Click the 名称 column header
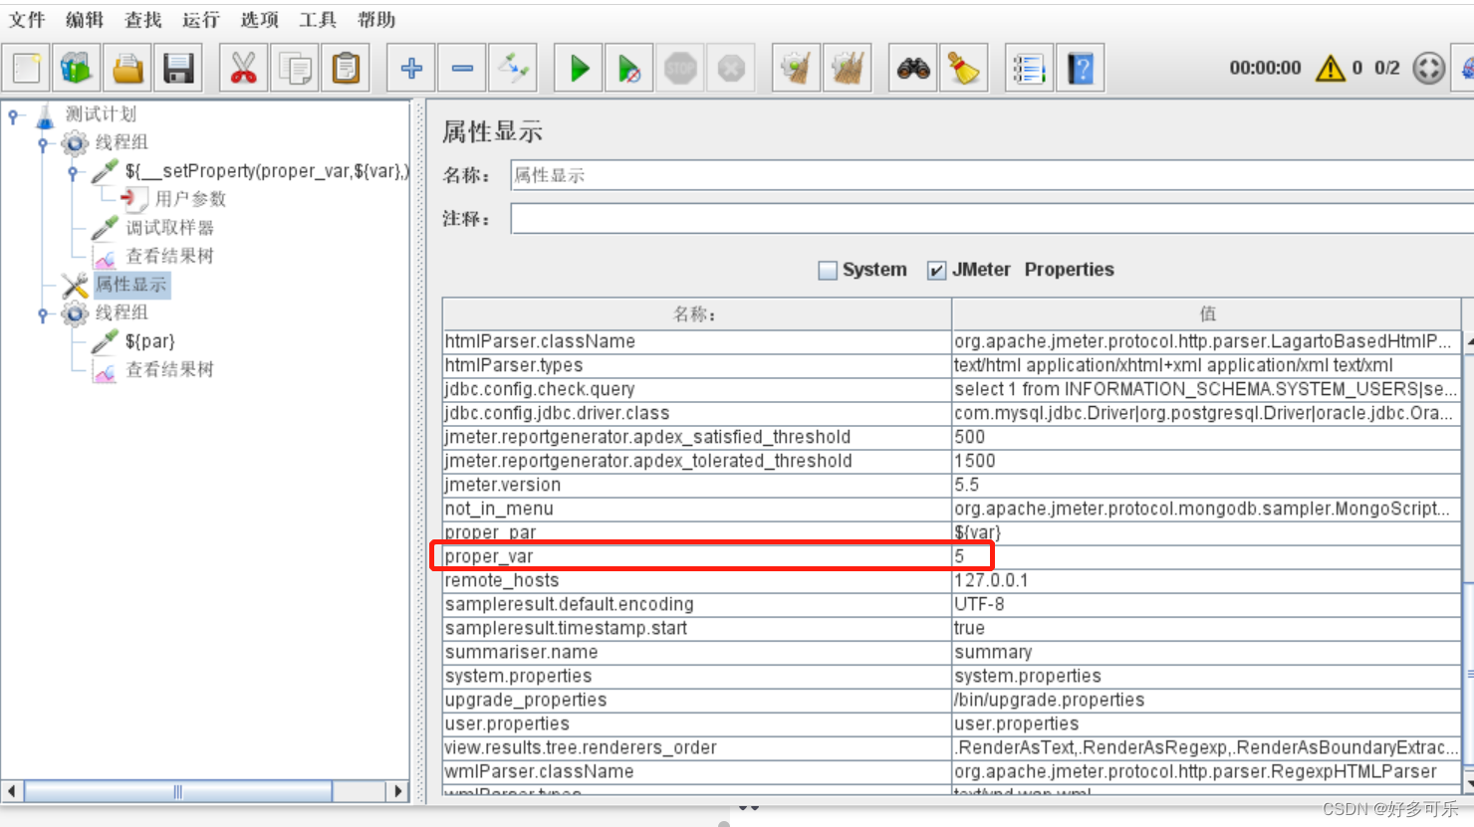 (697, 313)
